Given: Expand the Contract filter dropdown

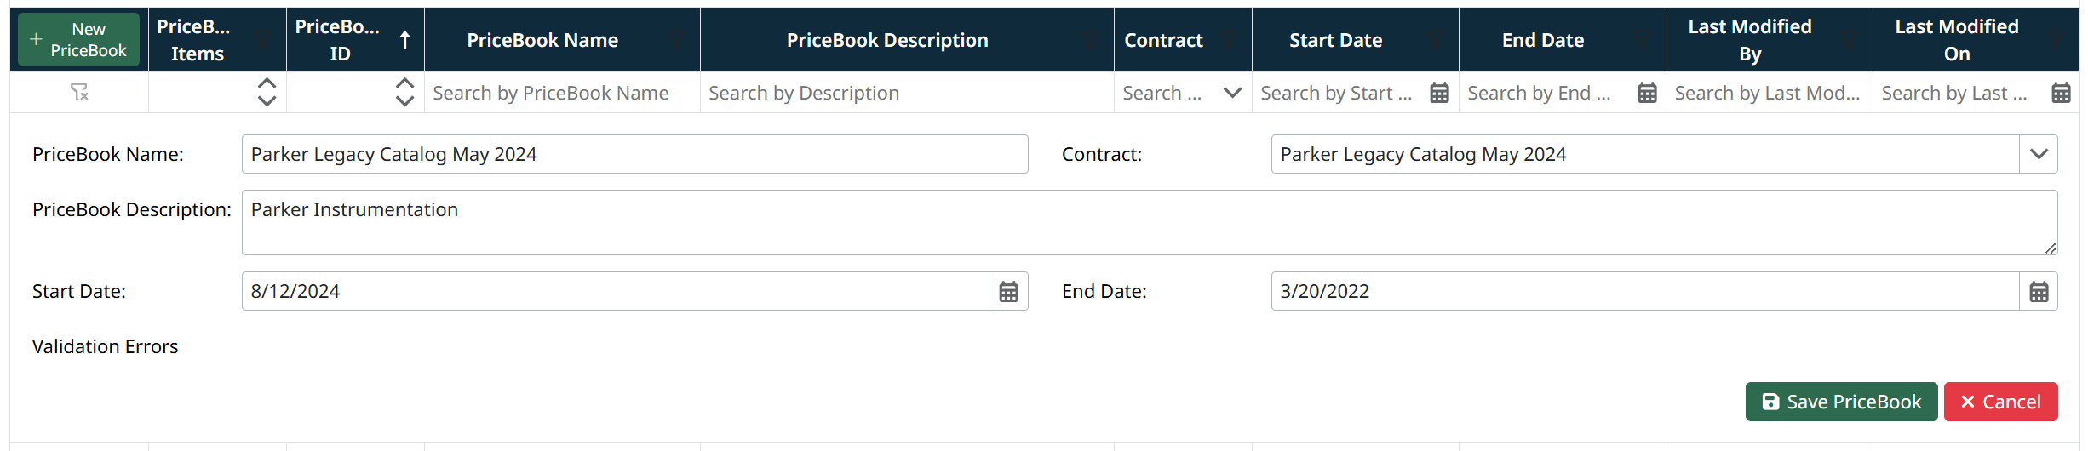Looking at the screenshot, I should pyautogui.click(x=1232, y=93).
